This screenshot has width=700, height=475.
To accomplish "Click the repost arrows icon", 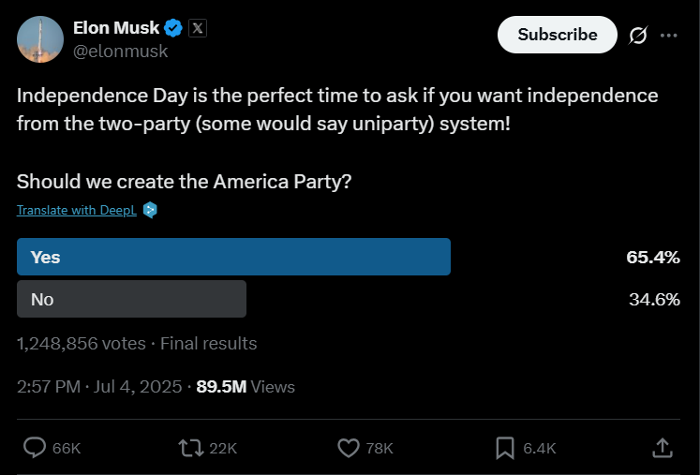I will click(191, 448).
